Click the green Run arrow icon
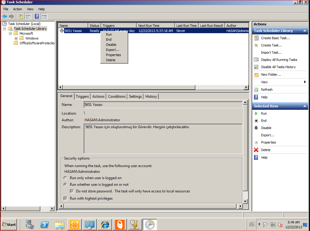The image size is (310, 231). tap(256, 113)
